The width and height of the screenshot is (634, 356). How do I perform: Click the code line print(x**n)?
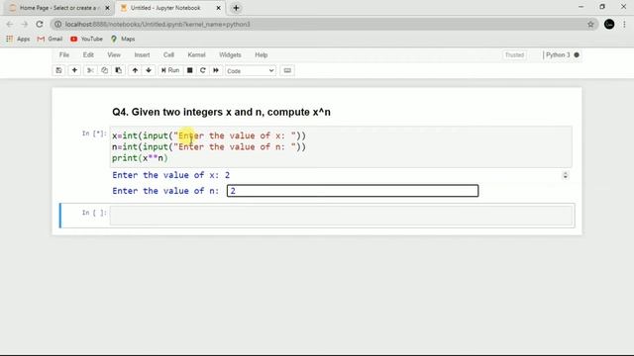click(x=140, y=158)
